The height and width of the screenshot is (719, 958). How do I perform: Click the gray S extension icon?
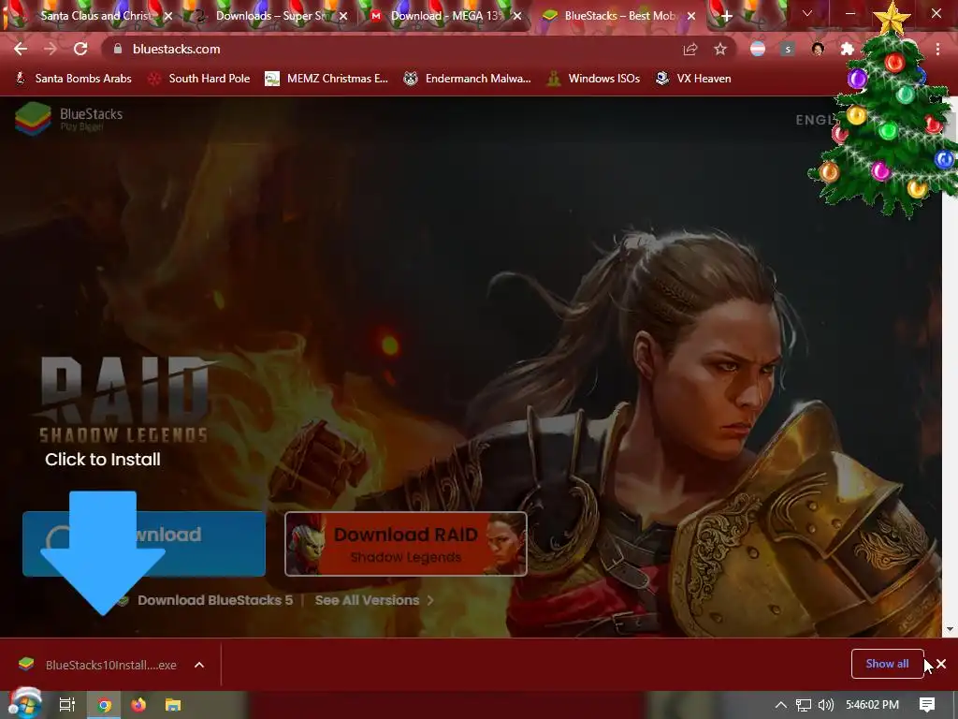[x=788, y=49]
